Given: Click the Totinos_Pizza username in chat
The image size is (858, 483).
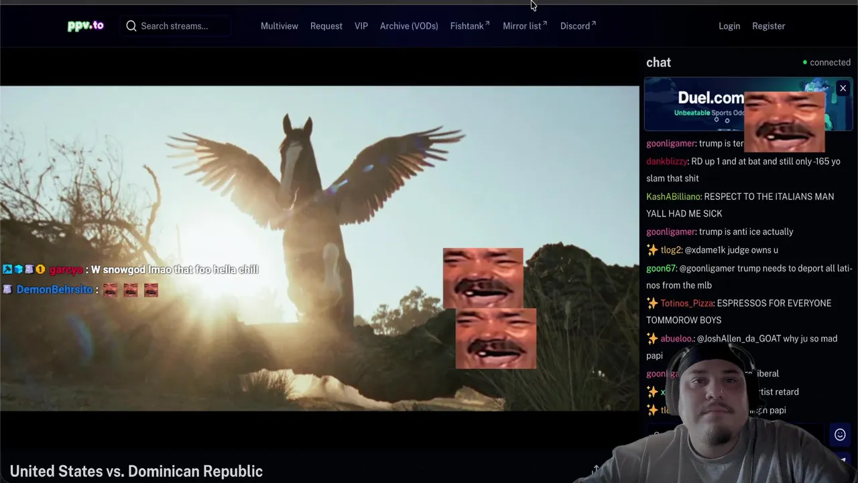Looking at the screenshot, I should 687,303.
